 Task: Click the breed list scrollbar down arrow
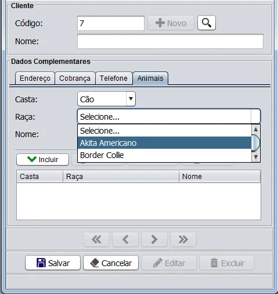256,157
